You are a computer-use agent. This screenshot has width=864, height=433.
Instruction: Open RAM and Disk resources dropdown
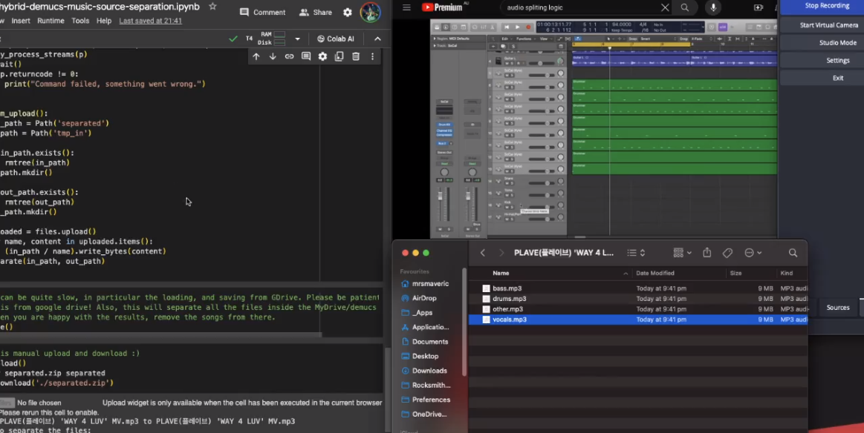pos(297,39)
